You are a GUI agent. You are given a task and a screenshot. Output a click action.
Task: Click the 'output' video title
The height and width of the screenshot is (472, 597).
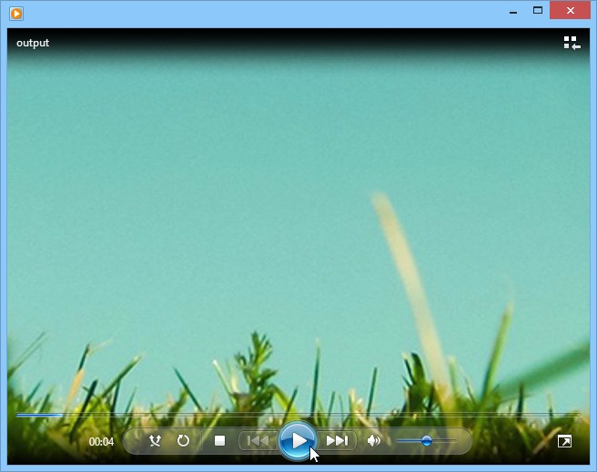(33, 43)
